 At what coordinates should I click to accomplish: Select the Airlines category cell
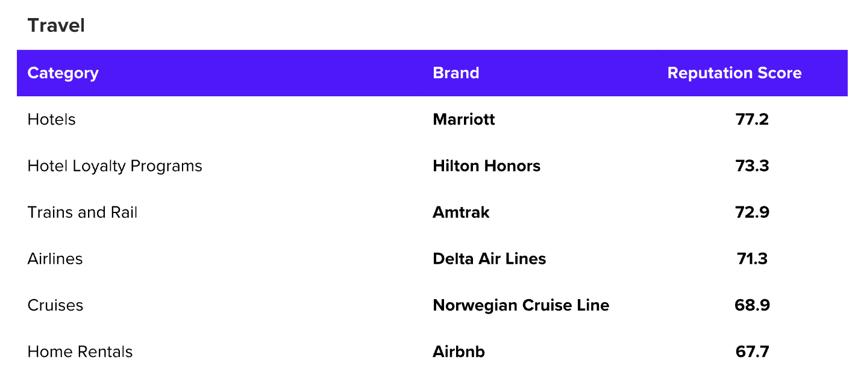55,259
